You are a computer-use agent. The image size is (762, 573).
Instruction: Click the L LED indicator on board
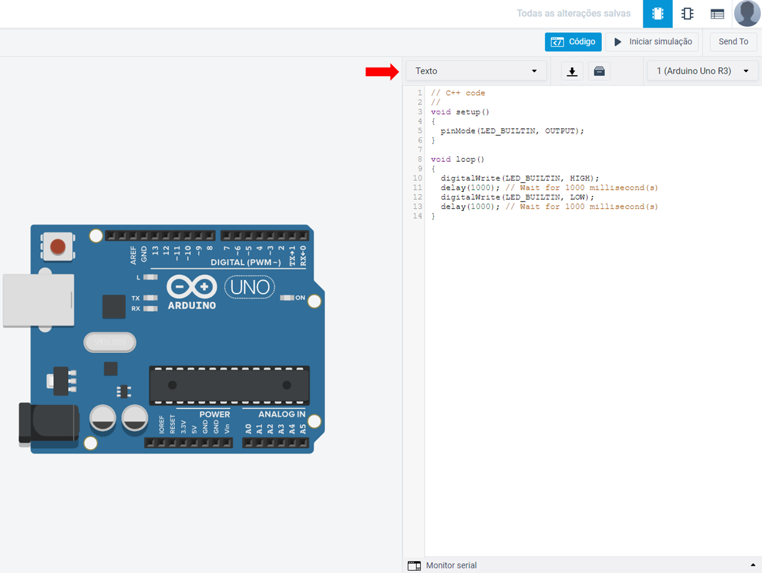(150, 277)
